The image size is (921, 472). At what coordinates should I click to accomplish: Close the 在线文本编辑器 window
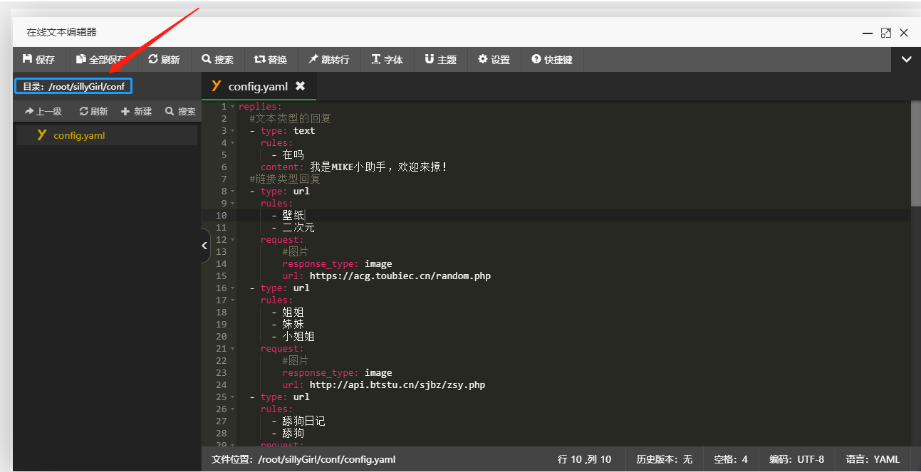(x=904, y=33)
